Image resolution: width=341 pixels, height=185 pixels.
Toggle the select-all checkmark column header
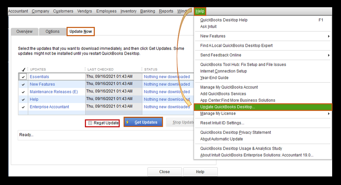24,70
